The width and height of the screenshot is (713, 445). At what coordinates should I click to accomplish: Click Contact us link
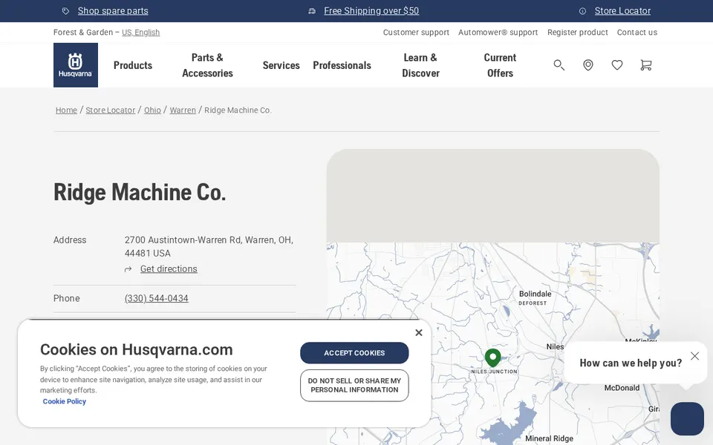[637, 32]
